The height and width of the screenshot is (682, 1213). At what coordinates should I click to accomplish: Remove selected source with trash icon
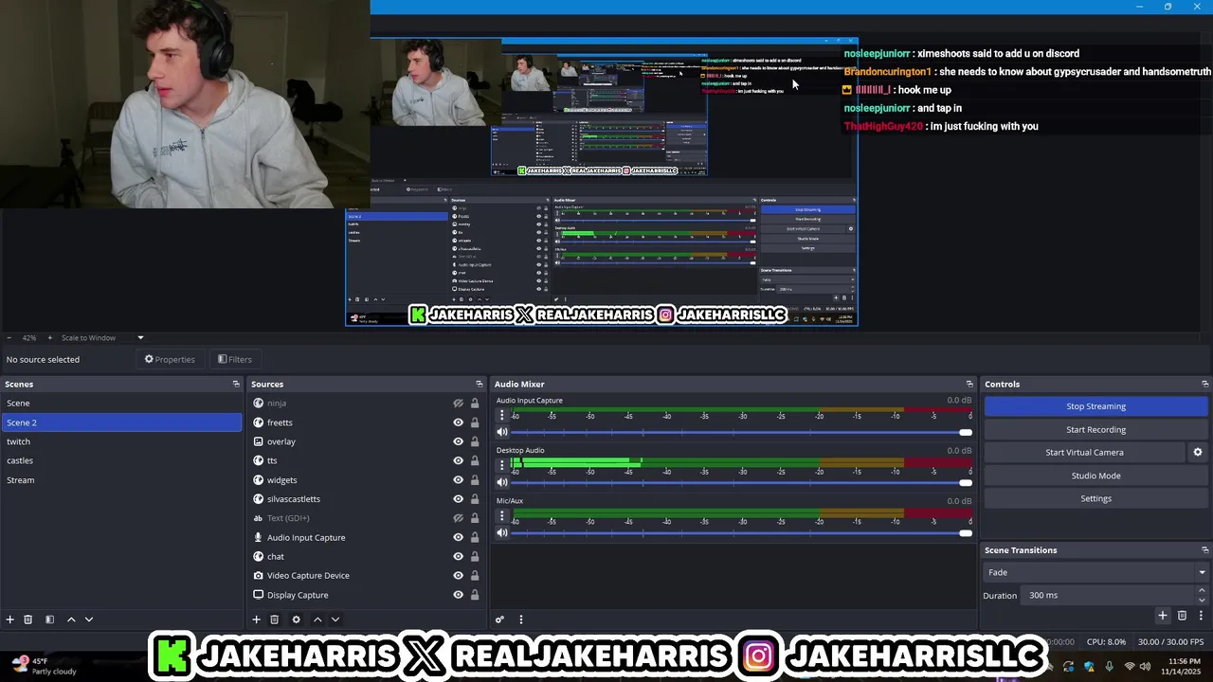point(274,619)
